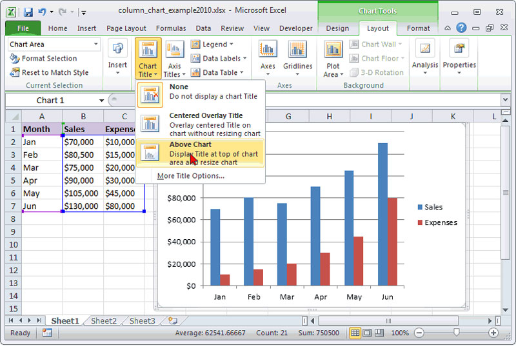Click the Redo icon
The image size is (516, 361).
[x=62, y=12]
